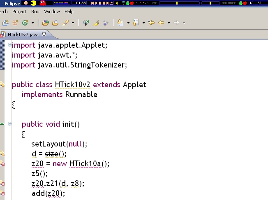
Task: Click the Forward navigation arrow icon
Action: point(176,23)
